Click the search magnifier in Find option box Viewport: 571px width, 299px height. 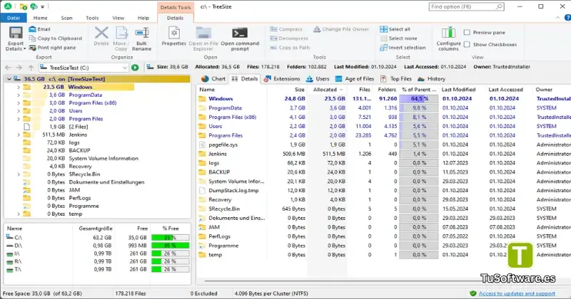498,6
